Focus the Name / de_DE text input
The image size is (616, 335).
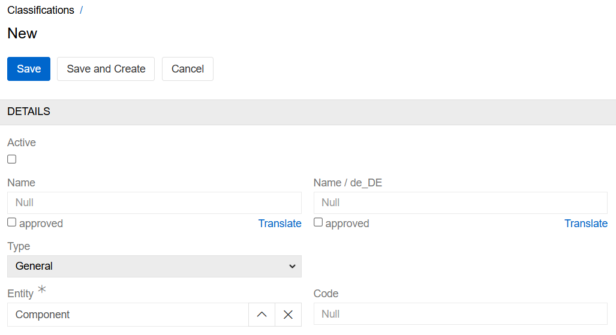coord(460,203)
